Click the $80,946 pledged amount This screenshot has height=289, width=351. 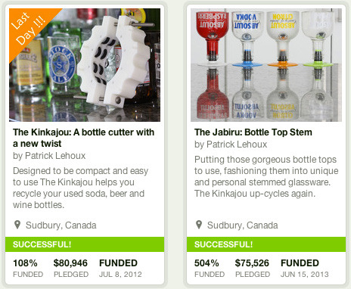[x=71, y=268]
